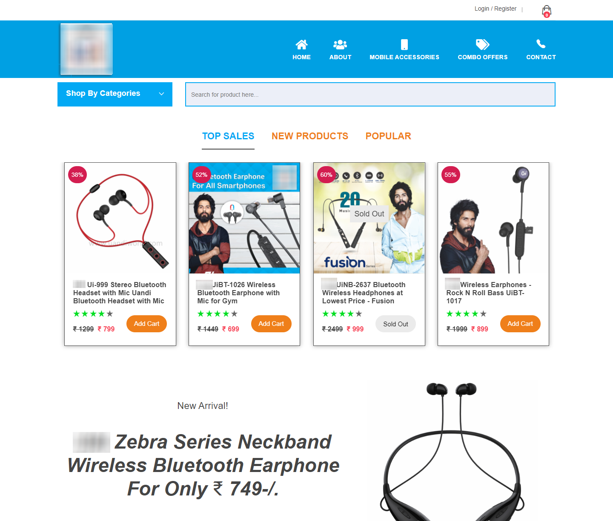Open Contact phone handset icon
This screenshot has height=521, width=613.
(541, 44)
